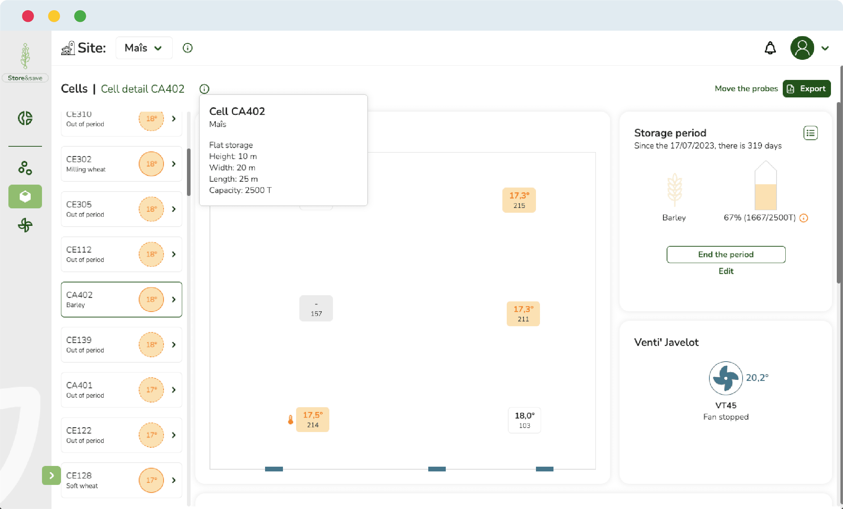This screenshot has height=509, width=843.
Task: Click main page scrollbar on right
Action: (839, 193)
